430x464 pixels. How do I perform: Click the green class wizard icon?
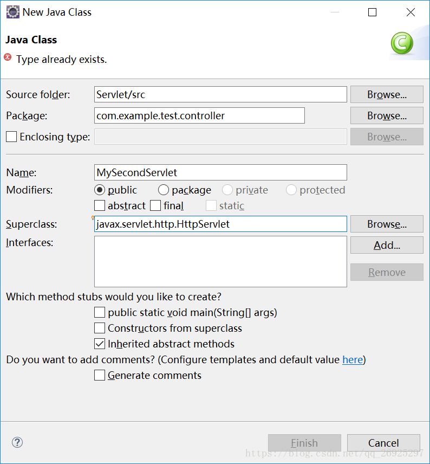402,43
